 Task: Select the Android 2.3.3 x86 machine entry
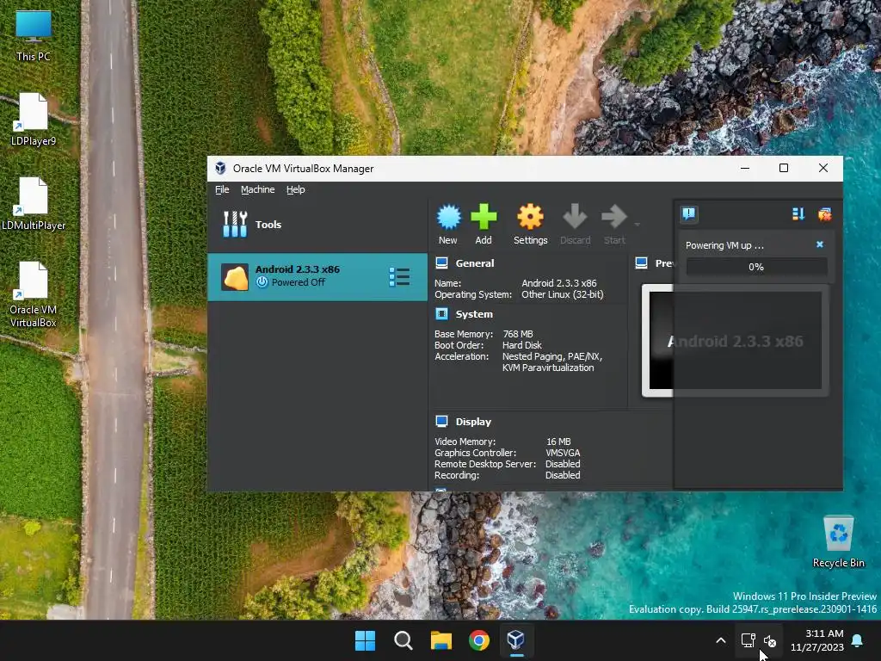click(x=317, y=276)
